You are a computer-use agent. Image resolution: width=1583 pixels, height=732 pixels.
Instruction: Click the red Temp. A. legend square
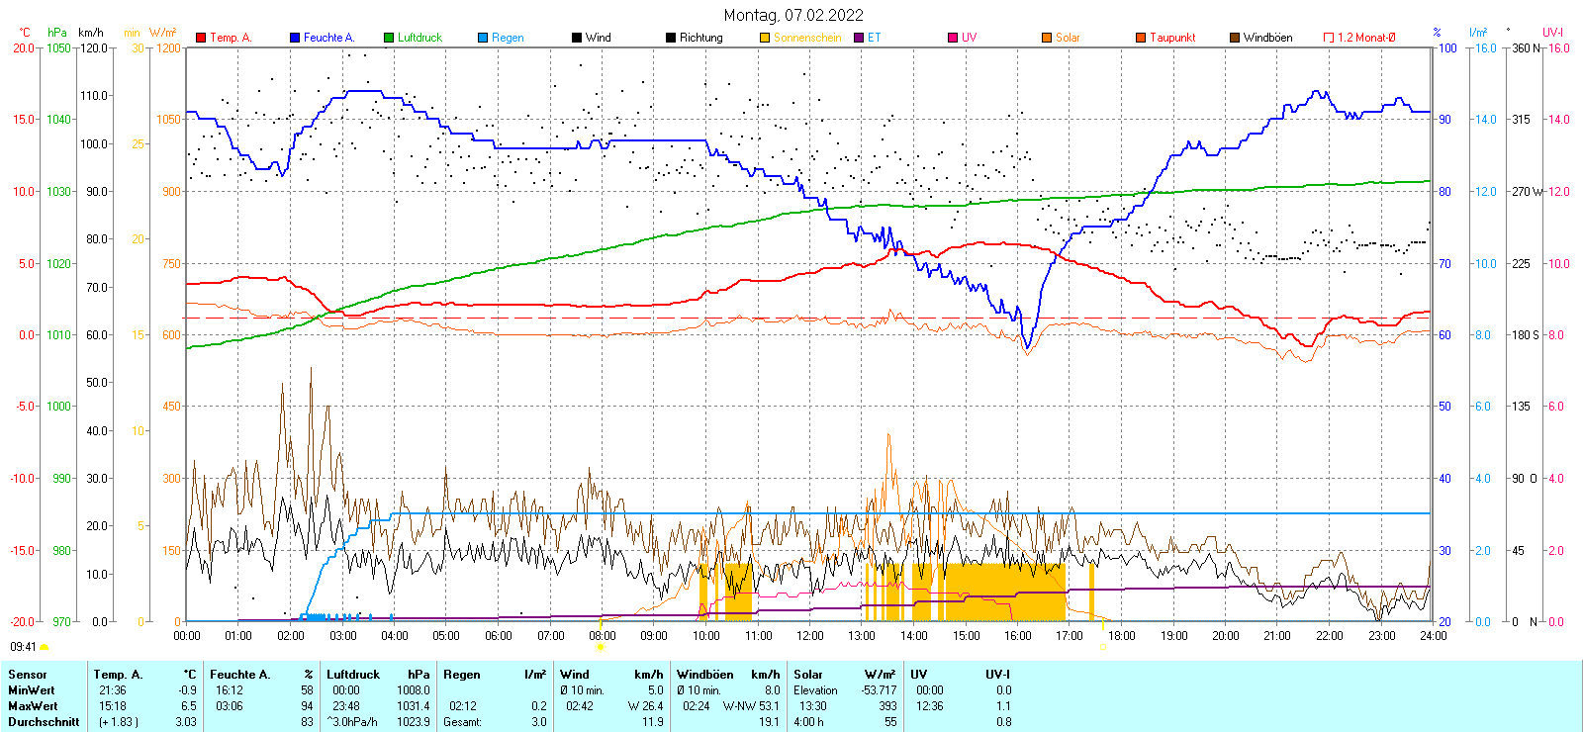coord(201,38)
